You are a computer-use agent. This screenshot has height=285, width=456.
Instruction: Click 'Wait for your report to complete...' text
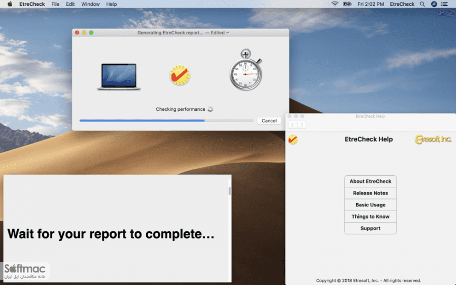(x=111, y=234)
